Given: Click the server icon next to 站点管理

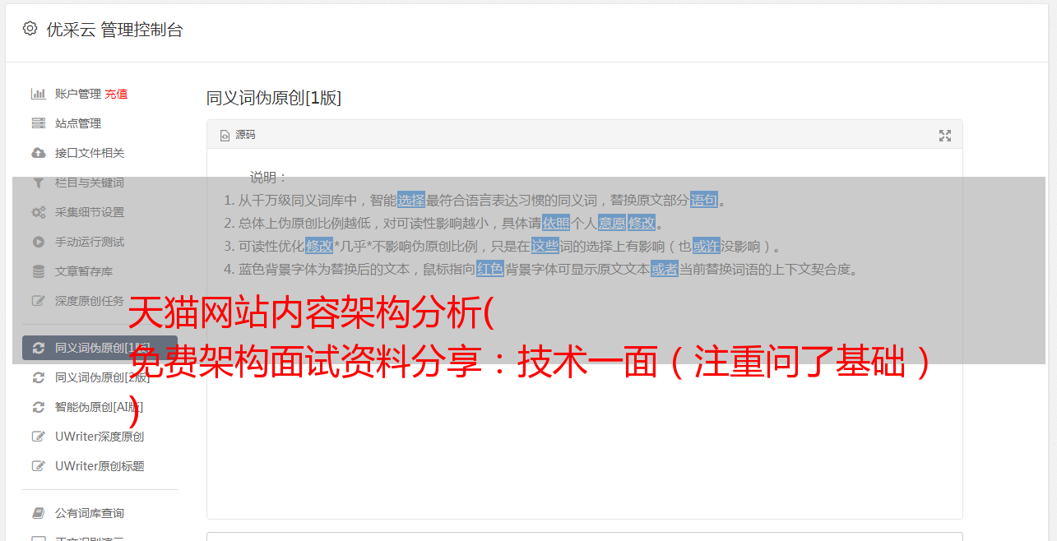Looking at the screenshot, I should [38, 123].
